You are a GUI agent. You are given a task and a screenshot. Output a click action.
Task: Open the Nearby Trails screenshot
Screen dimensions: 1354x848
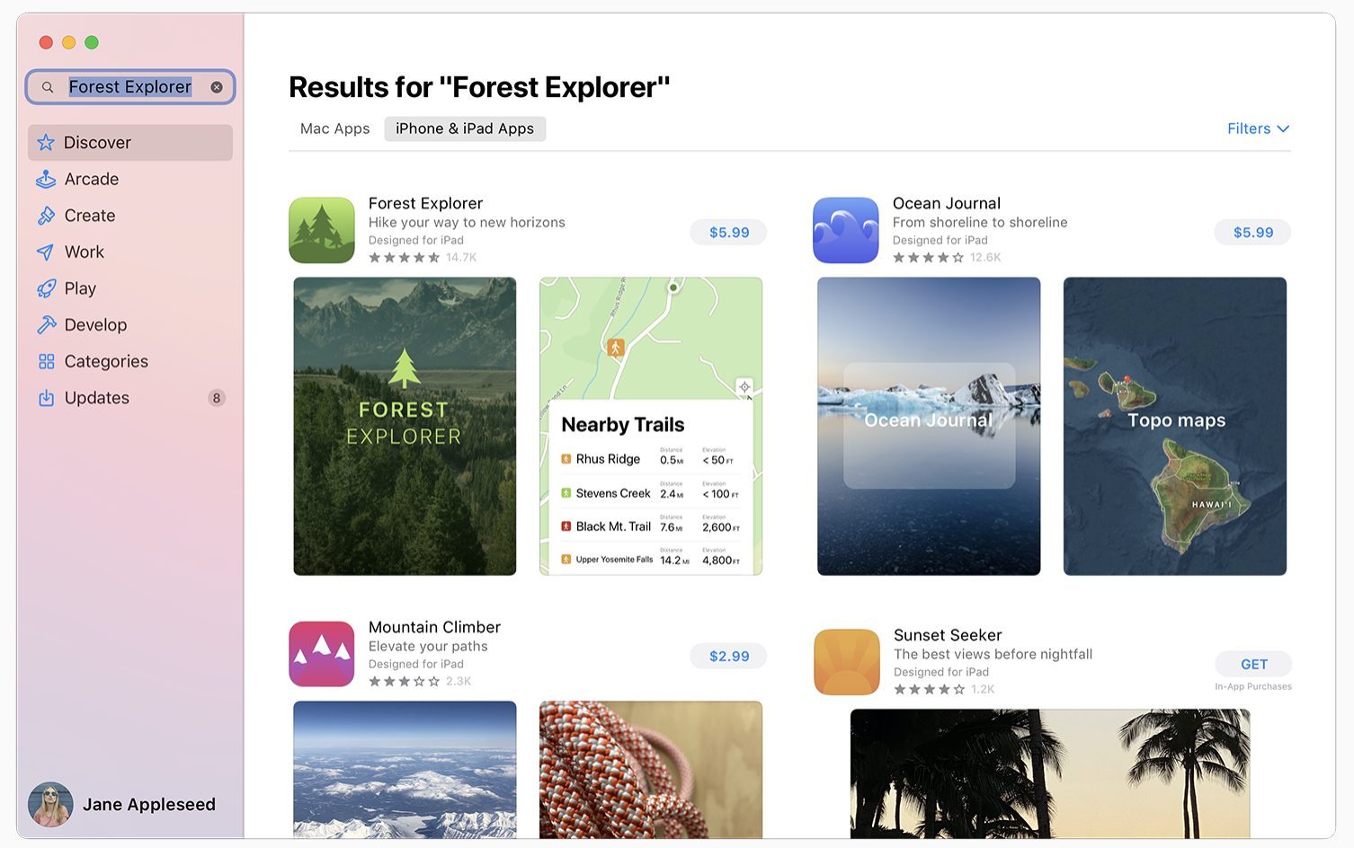[x=651, y=426]
